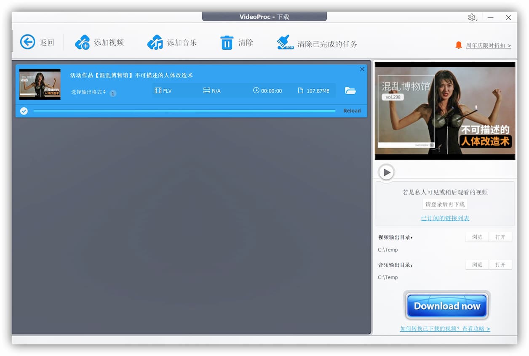Click the orange notification bell icon
Screen dimensions: 529x356
point(459,45)
